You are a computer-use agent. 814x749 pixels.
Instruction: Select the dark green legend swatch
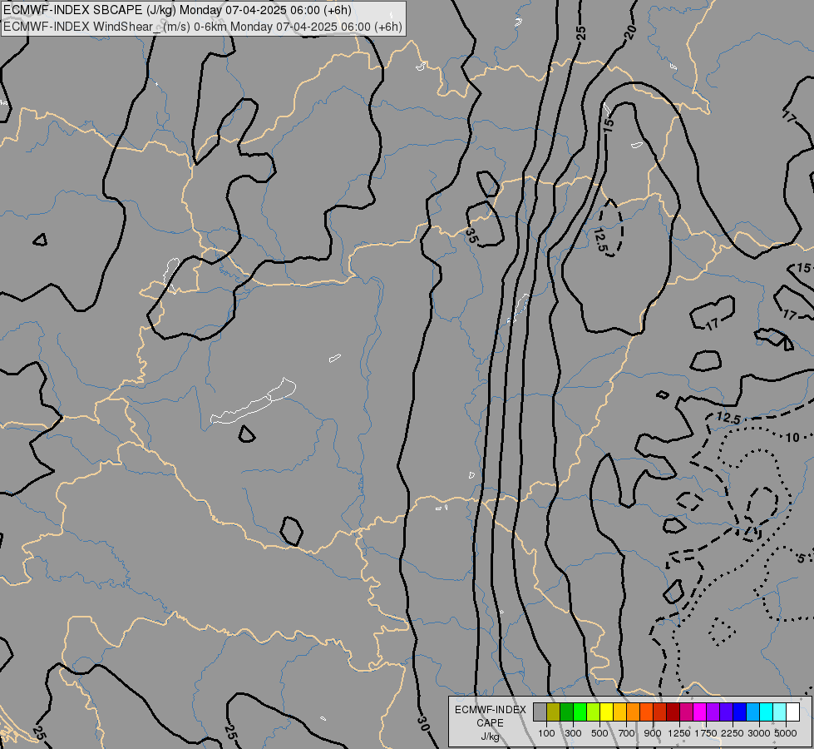coord(566,712)
